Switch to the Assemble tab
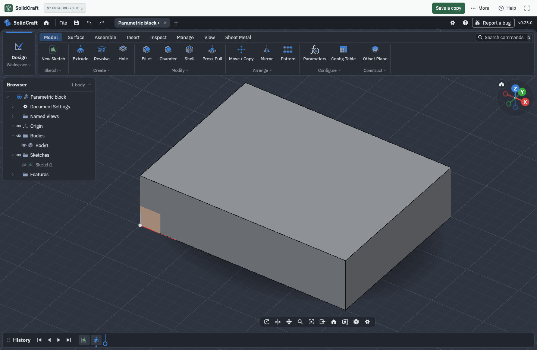The image size is (537, 350). point(105,37)
